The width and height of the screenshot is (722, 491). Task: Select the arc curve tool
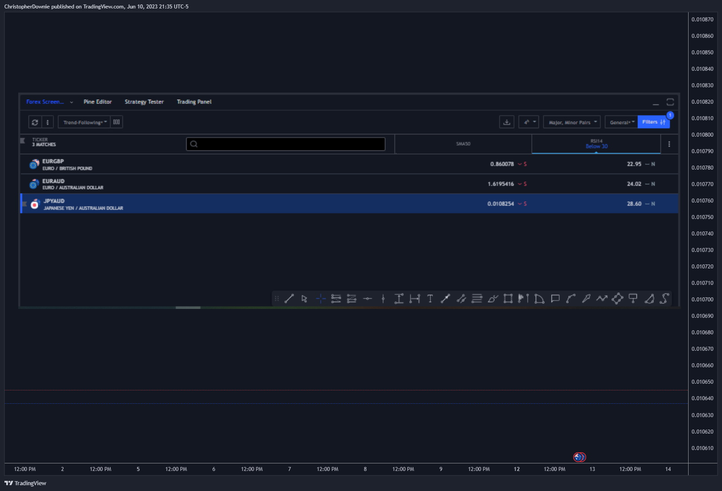point(571,299)
